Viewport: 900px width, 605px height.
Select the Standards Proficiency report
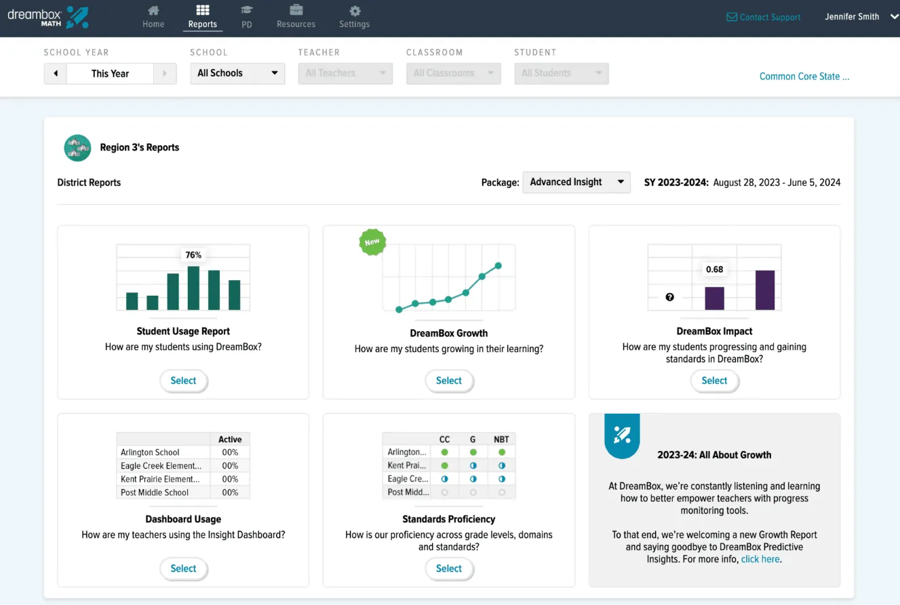point(449,568)
